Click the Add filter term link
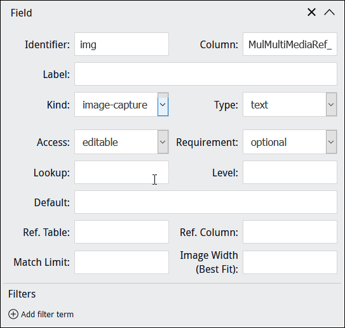This screenshot has width=345, height=328. click(47, 315)
